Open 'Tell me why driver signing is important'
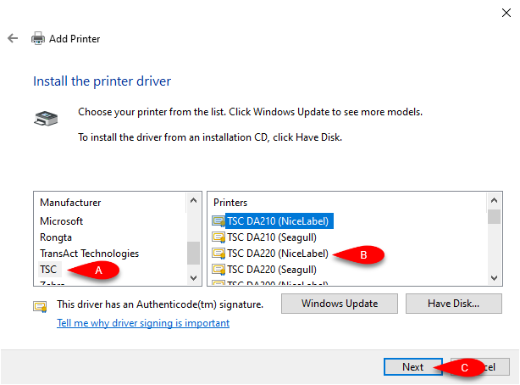The width and height of the screenshot is (520, 385). pyautogui.click(x=143, y=323)
